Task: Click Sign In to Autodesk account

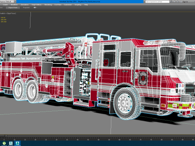Action: point(184,2)
